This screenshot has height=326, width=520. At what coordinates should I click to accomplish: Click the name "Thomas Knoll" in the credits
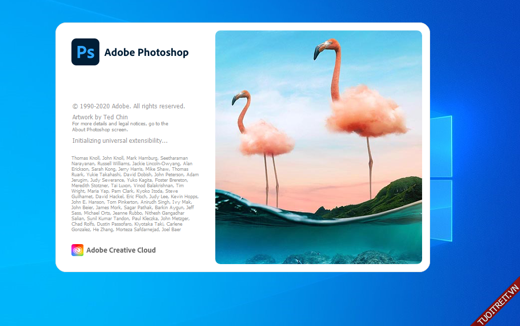click(x=85, y=158)
